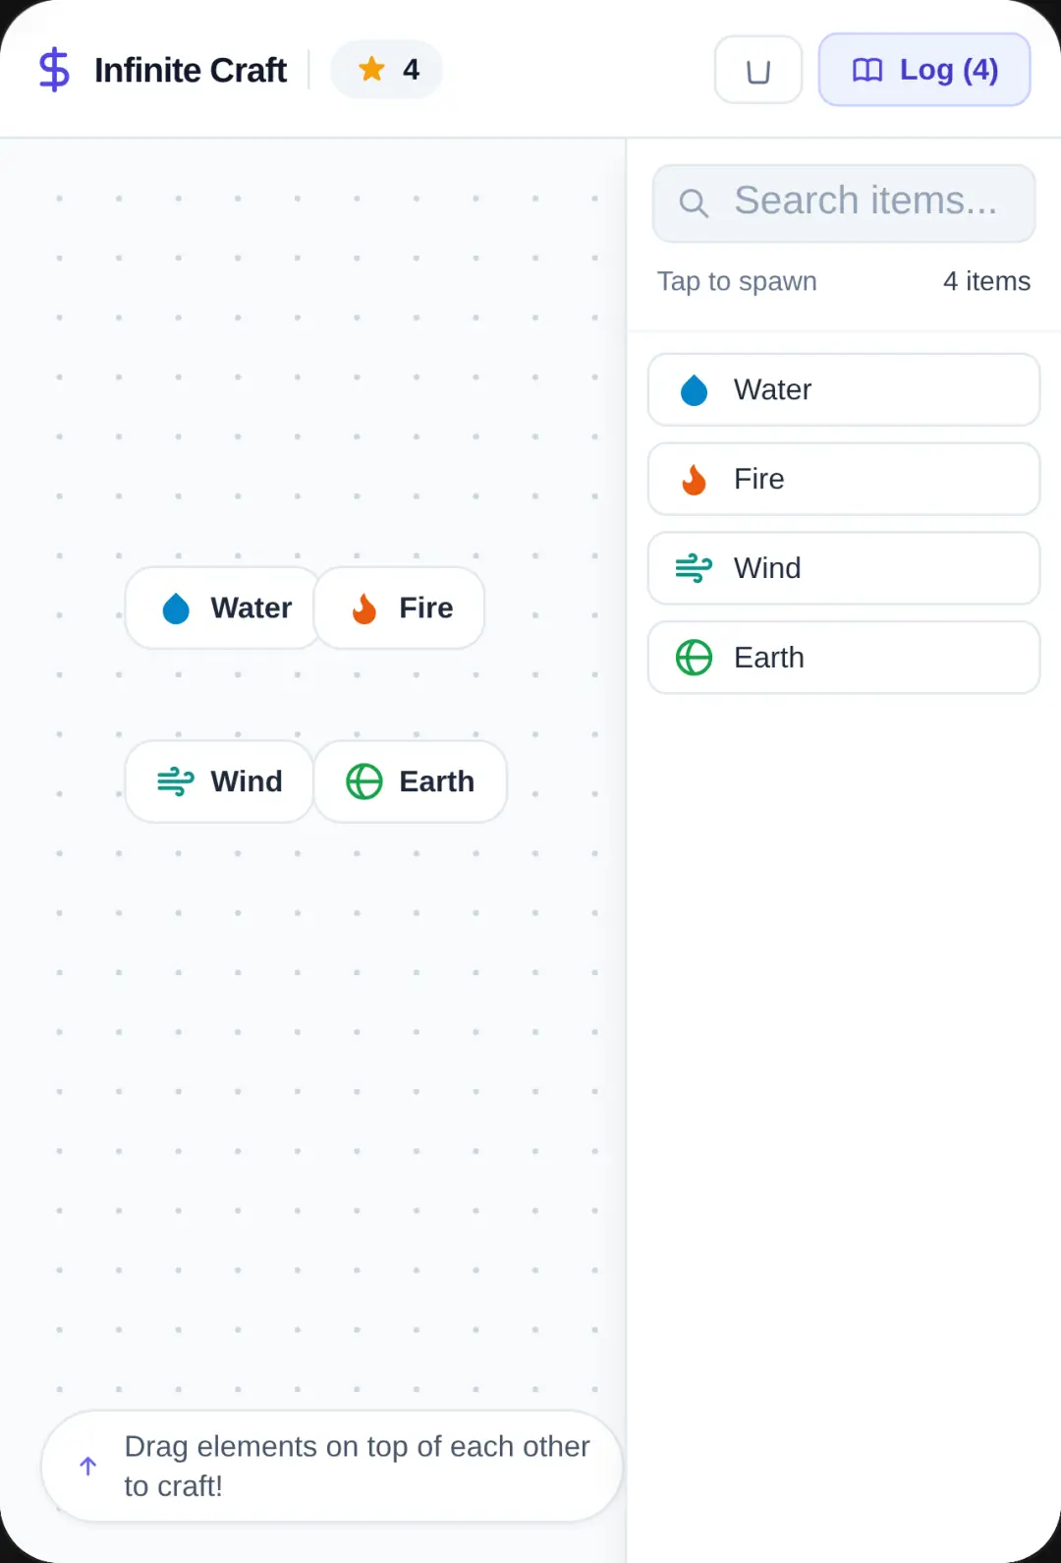Select the Water element on canvas
Image resolution: width=1061 pixels, height=1563 pixels.
pos(224,608)
